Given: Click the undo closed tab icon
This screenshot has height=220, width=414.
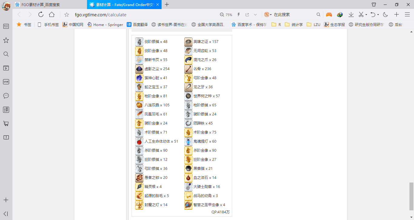Looking at the screenshot, I should [373, 15].
